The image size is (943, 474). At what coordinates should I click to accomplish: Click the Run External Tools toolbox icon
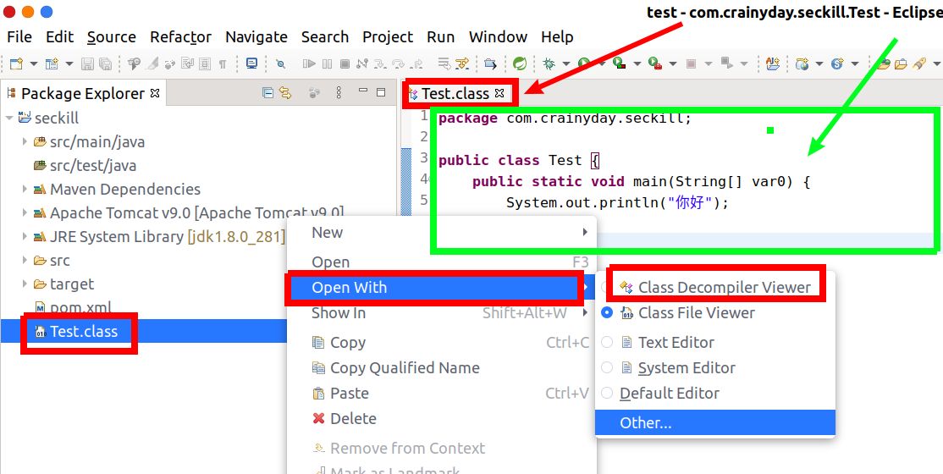(655, 63)
